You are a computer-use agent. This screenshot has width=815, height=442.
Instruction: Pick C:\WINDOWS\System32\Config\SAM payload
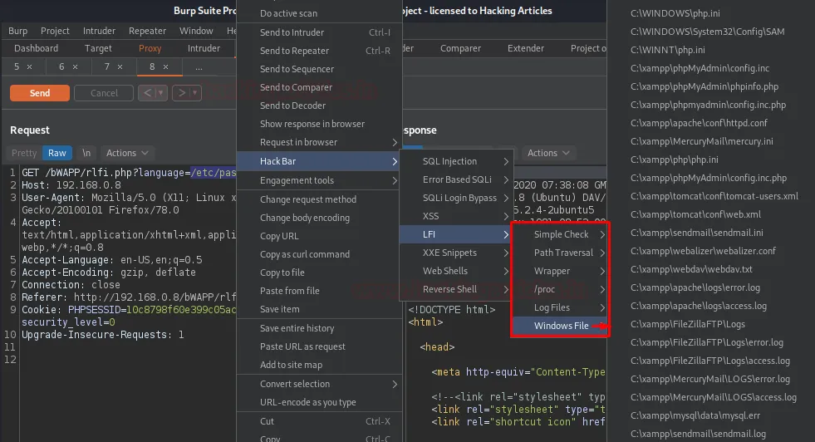click(707, 32)
